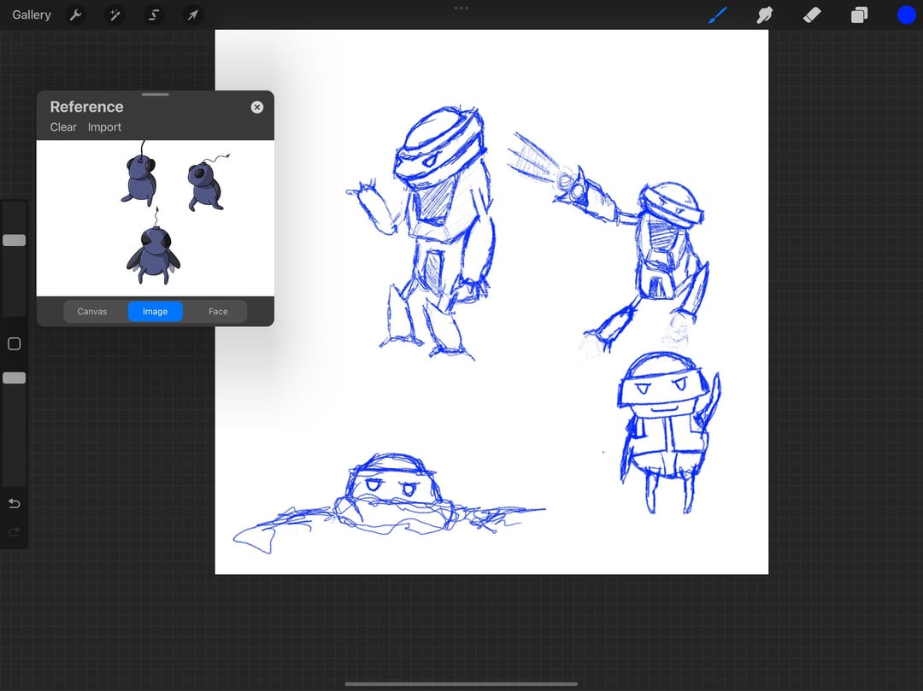Image resolution: width=923 pixels, height=691 pixels.
Task: Import a new reference image
Action: tap(104, 127)
